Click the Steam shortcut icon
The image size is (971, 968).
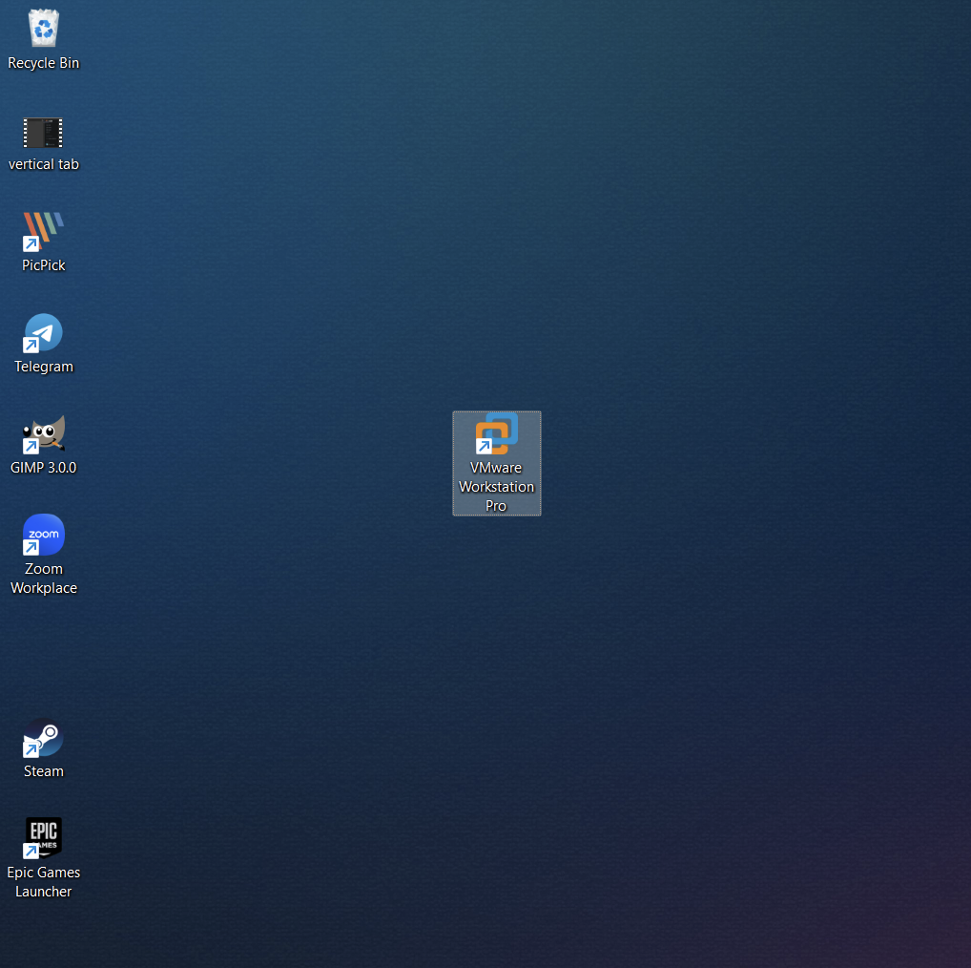pos(44,738)
